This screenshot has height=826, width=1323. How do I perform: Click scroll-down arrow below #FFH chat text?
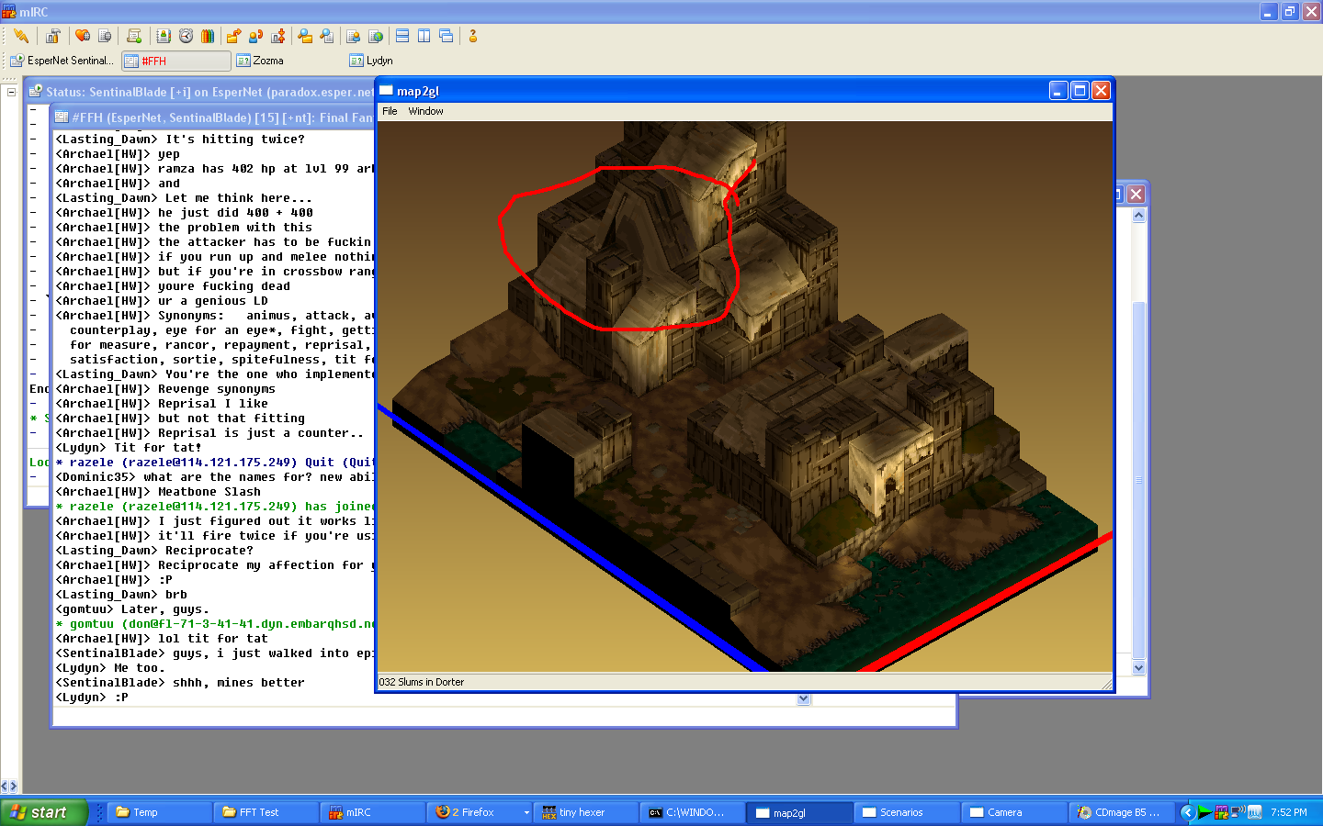804,698
